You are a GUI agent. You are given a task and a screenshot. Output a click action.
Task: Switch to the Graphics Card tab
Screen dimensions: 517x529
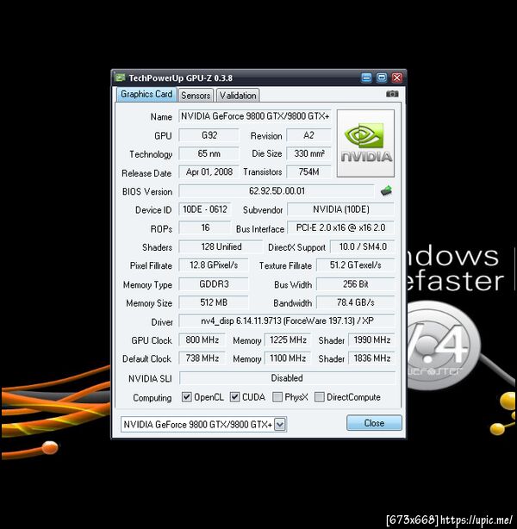(146, 94)
